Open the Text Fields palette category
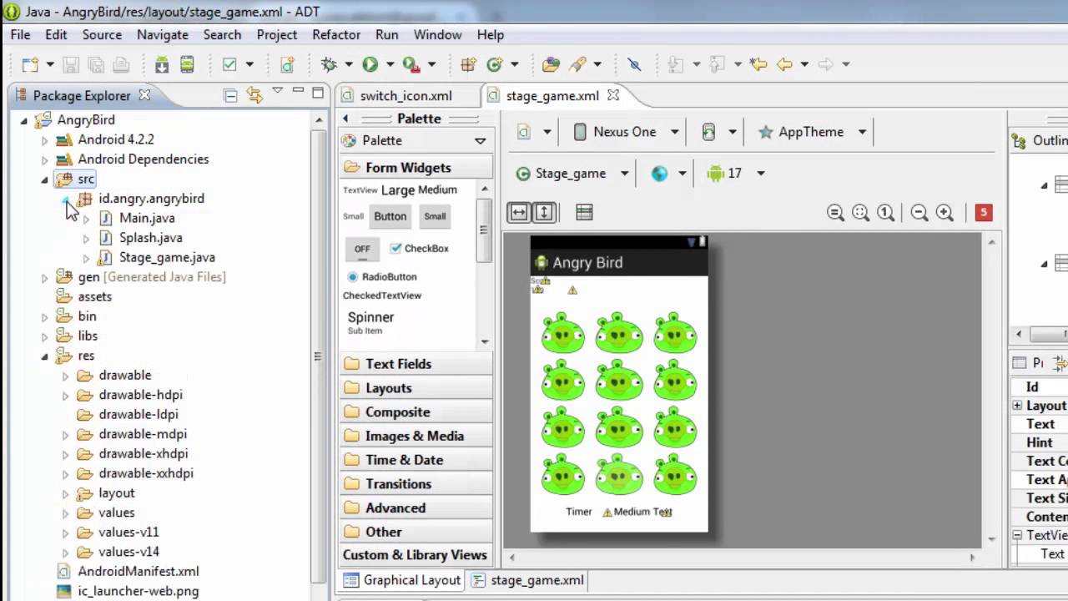The width and height of the screenshot is (1068, 601). point(416,364)
